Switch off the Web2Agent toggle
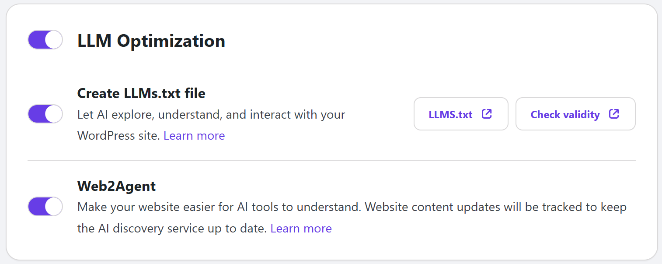Screen dimensions: 662x264 point(45,206)
